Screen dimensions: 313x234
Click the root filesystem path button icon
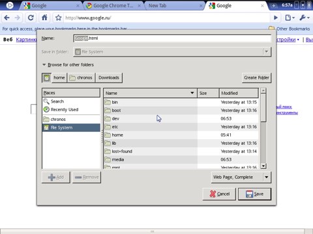point(46,77)
